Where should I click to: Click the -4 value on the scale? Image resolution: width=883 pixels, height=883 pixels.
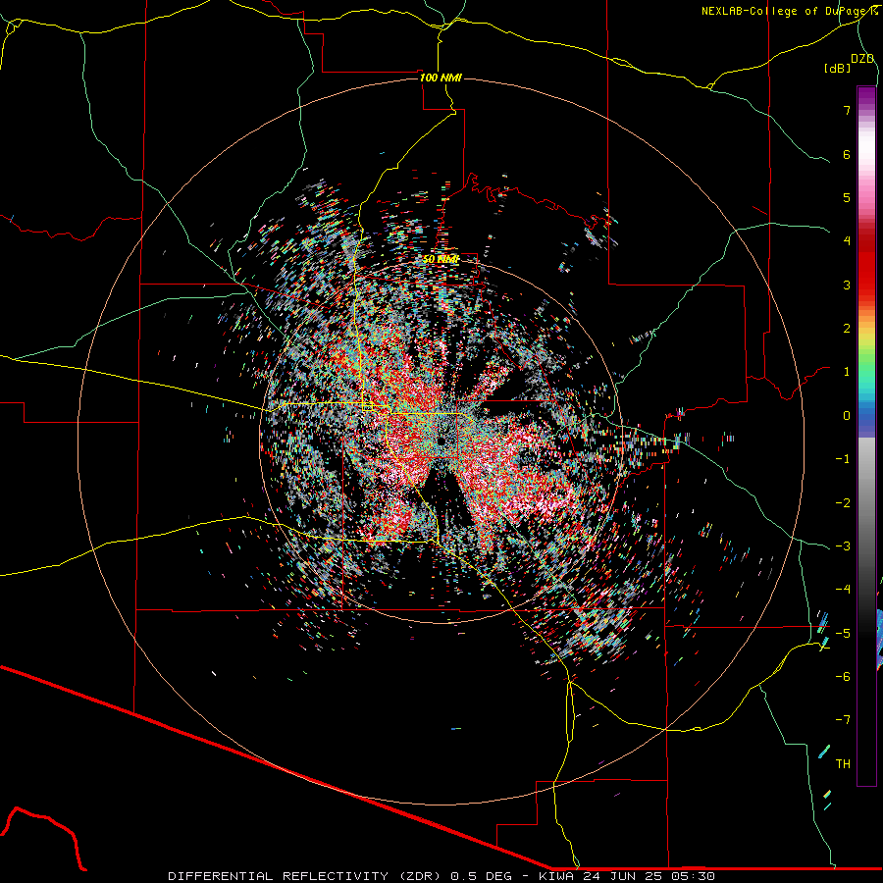pos(843,590)
